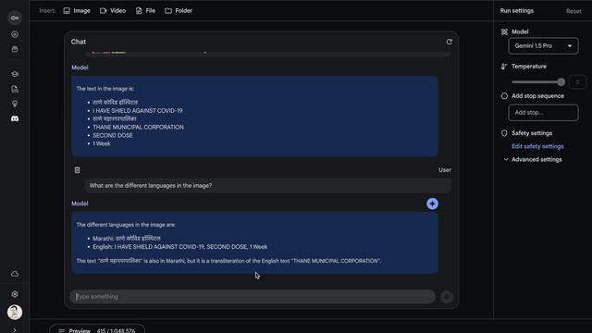Click Reset in Run settings
Screen dimensions: 592x333
click(573, 11)
